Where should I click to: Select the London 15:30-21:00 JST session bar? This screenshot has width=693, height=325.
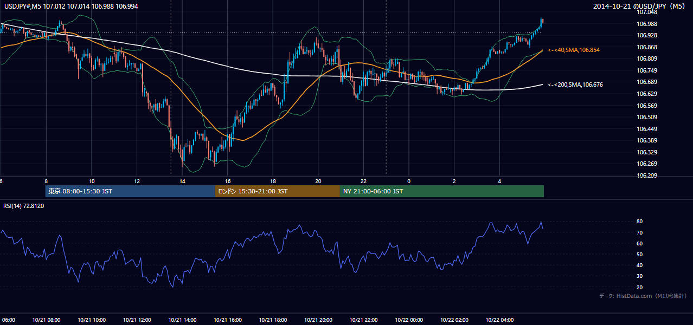278,191
